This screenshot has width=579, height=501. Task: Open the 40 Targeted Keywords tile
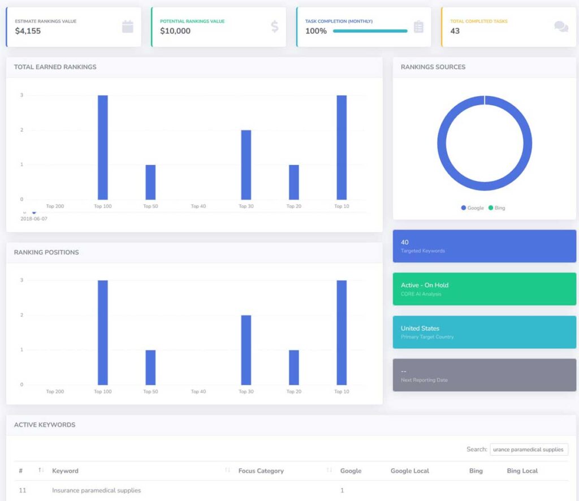click(x=484, y=246)
